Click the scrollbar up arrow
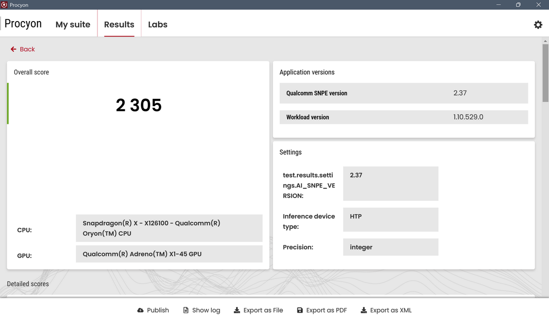Image resolution: width=549 pixels, height=322 pixels. (545, 41)
